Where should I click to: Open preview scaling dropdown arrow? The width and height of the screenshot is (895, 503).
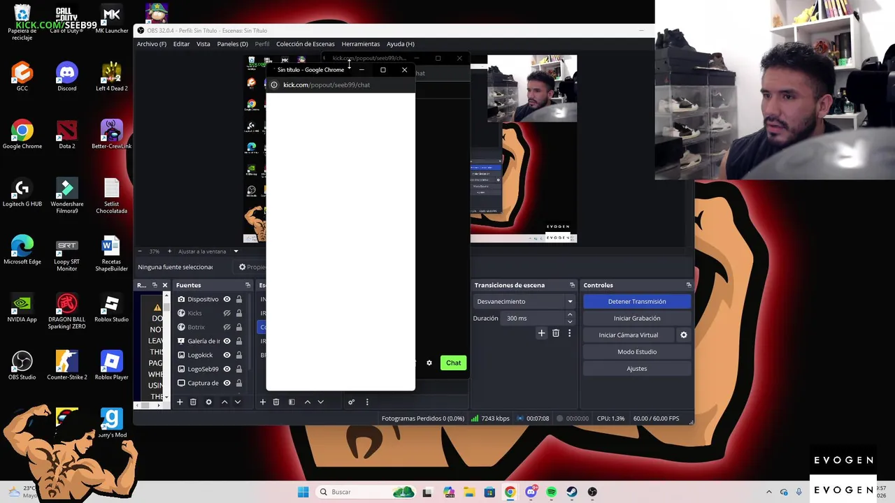236,251
